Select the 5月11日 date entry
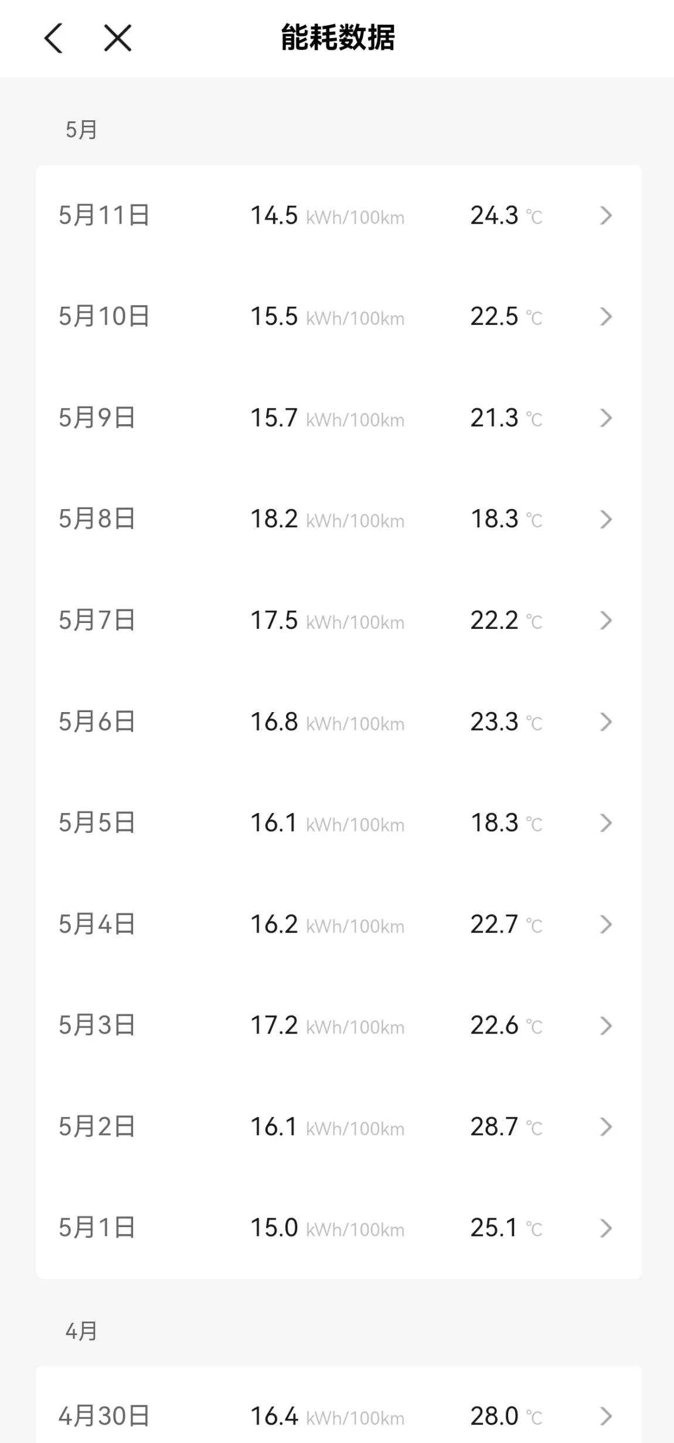The width and height of the screenshot is (674, 1443). coord(339,216)
